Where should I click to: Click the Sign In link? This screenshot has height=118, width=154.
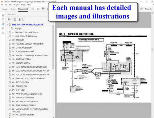coord(148,9)
